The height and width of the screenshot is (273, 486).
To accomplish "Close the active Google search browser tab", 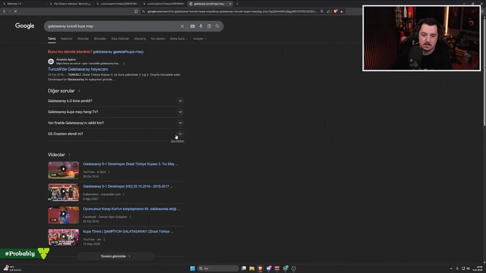I will coord(230,4).
